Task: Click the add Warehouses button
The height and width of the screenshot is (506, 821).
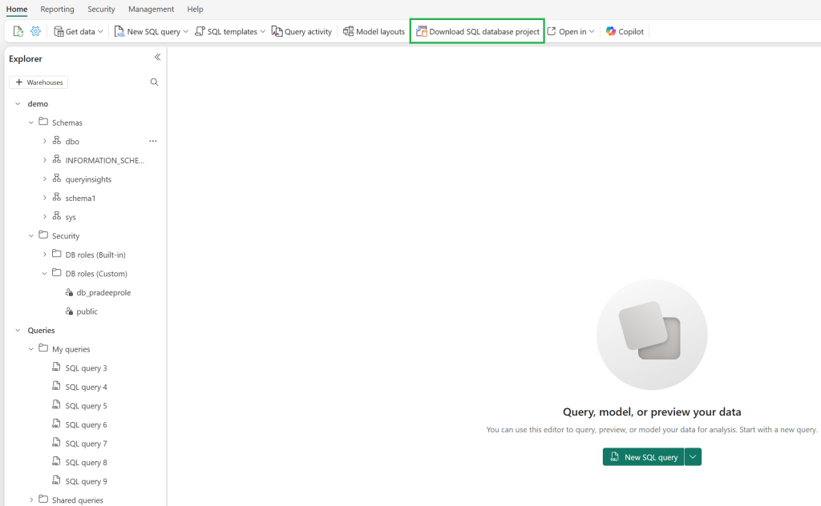Action: [x=38, y=82]
